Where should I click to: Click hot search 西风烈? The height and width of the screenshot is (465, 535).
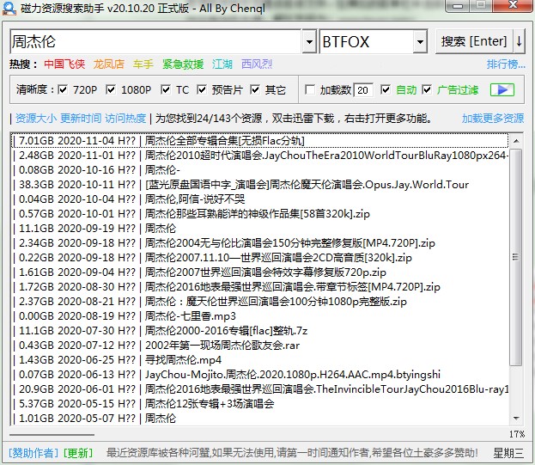tap(257, 64)
